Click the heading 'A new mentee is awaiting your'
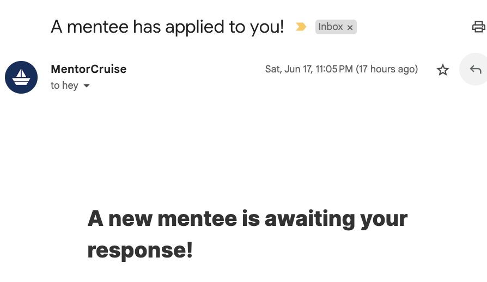This screenshot has width=487, height=282. [x=247, y=219]
